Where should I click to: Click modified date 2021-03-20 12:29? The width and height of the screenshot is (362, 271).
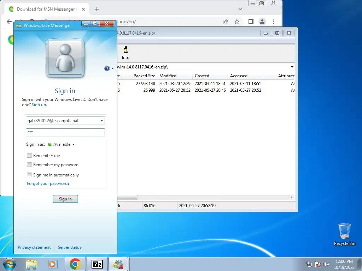pos(175,83)
